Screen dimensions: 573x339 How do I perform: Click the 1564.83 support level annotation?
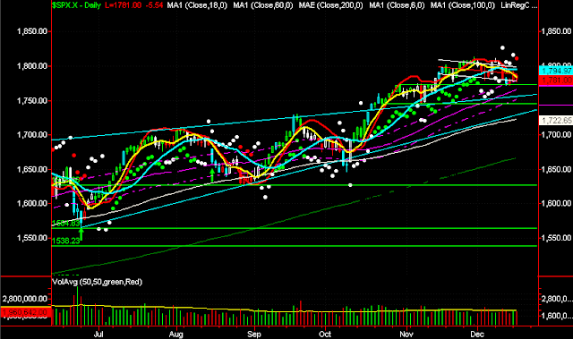pyautogui.click(x=65, y=224)
